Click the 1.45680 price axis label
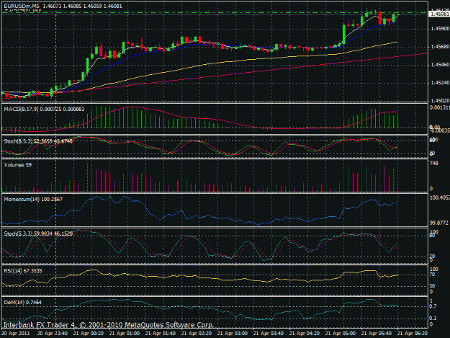Screen dimensions: 450x338 click(440, 47)
